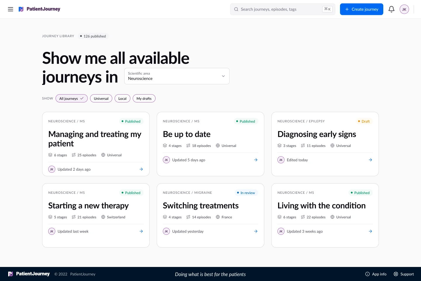421x281 pixels.
Task: Click the Neuroscience / Migraine category label
Action: [187, 193]
